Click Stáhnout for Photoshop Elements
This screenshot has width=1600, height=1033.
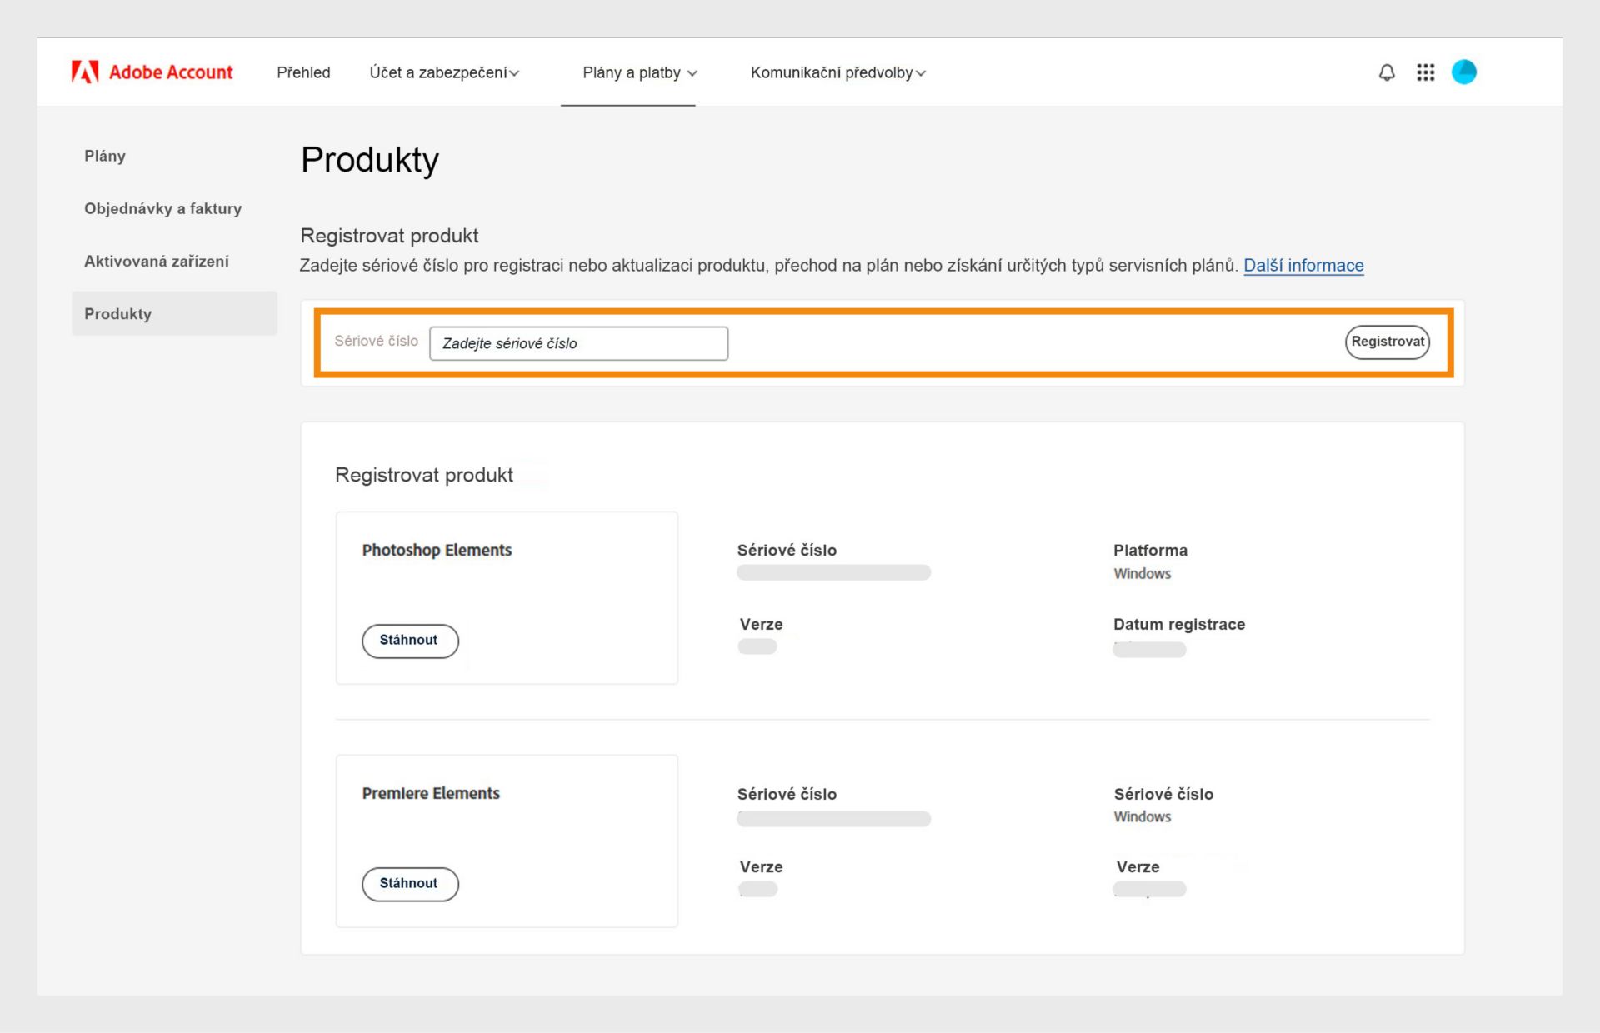409,641
